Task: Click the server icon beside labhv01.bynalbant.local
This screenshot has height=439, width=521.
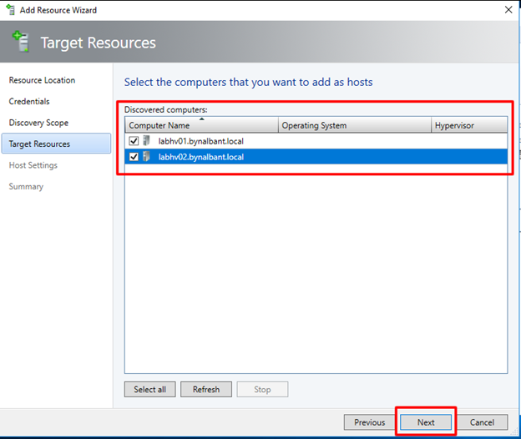Action: (146, 141)
